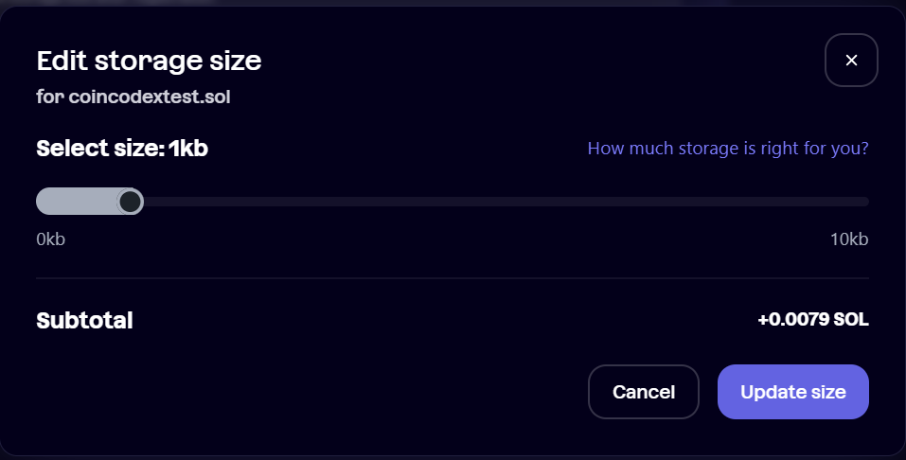Click the 10kb maximum label
The height and width of the screenshot is (460, 906).
click(x=849, y=239)
